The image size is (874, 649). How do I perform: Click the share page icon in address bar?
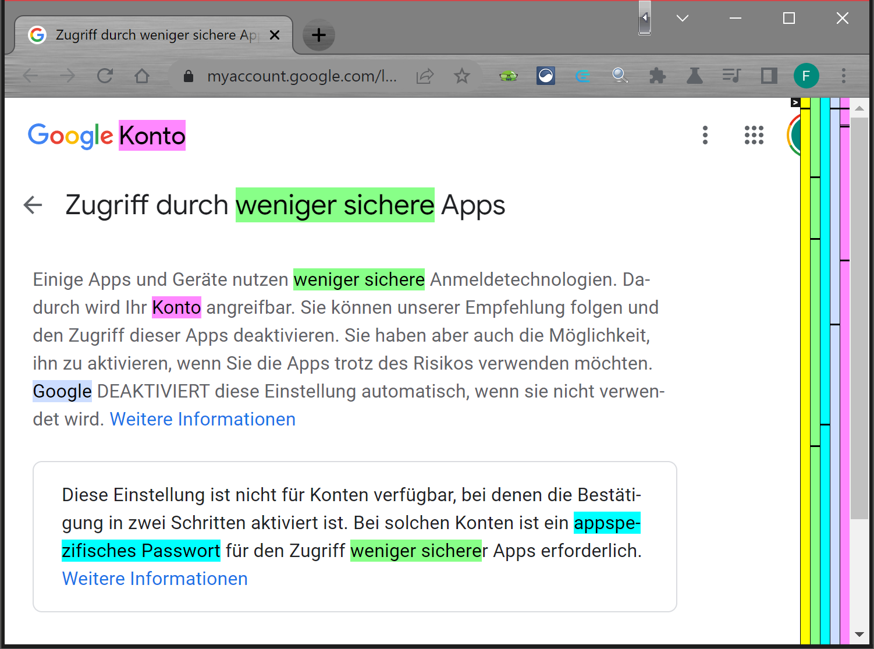(425, 76)
